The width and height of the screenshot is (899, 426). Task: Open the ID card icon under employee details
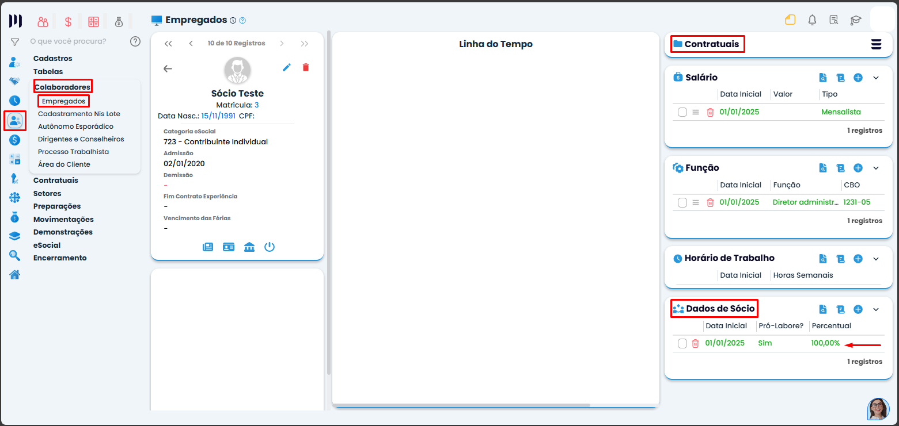pyautogui.click(x=229, y=247)
